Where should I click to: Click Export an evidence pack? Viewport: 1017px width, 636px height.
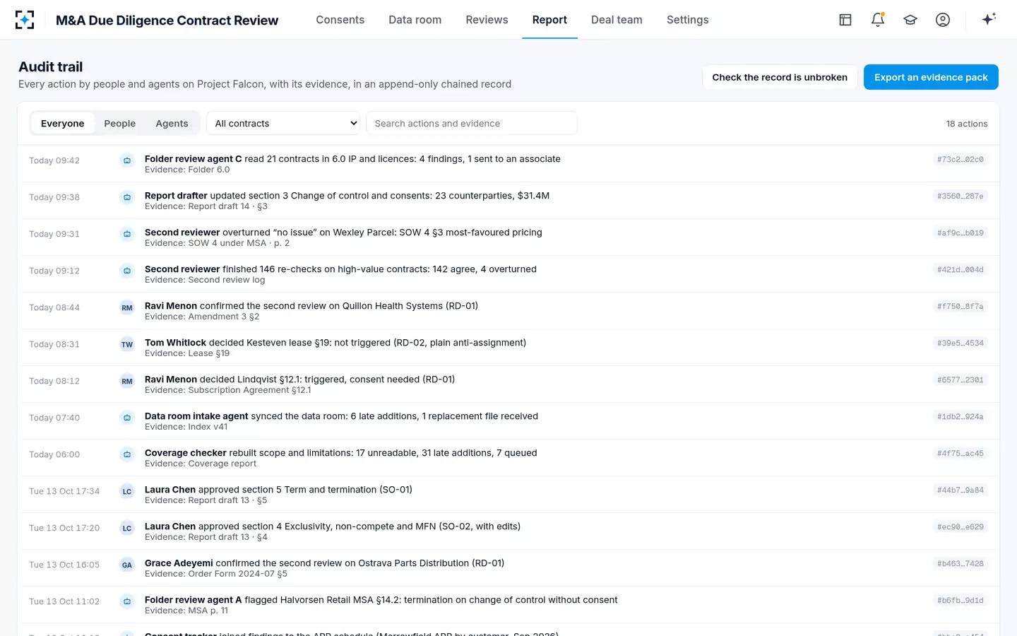[931, 77]
